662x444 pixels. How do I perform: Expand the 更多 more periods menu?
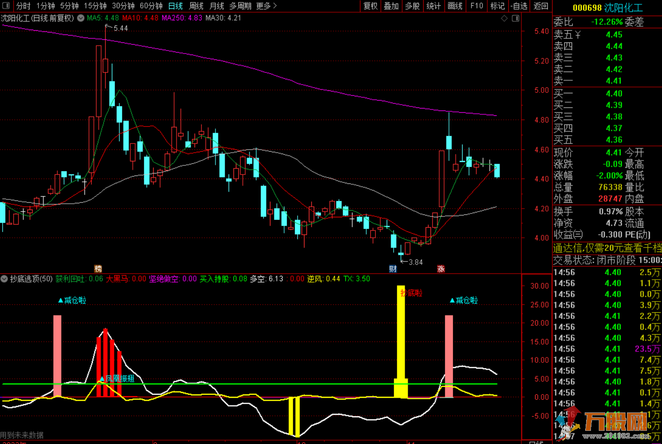tap(266, 6)
